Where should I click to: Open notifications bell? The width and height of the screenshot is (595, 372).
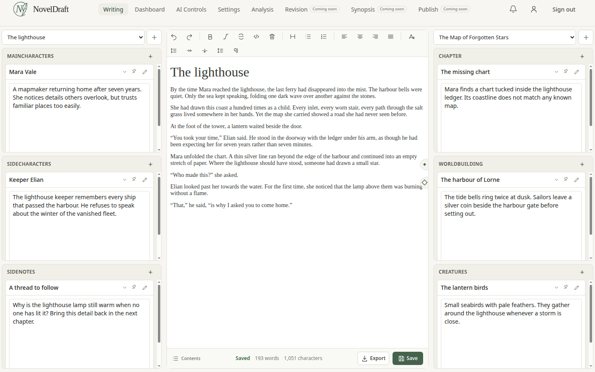click(513, 9)
